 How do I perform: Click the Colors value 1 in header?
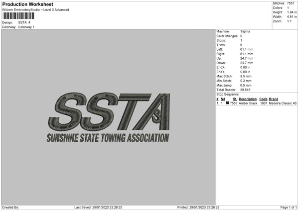coord(288,8)
